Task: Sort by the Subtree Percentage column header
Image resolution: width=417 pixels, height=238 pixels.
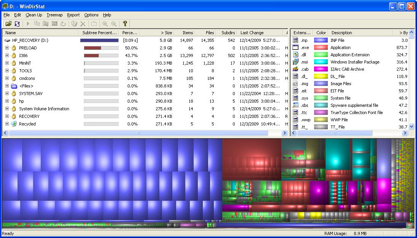Action: tap(99, 33)
